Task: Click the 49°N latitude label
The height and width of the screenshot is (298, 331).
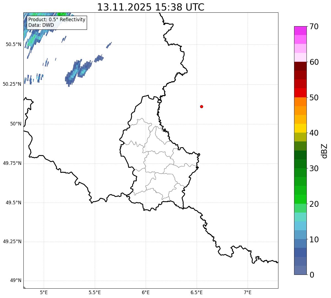Action: coord(16,281)
